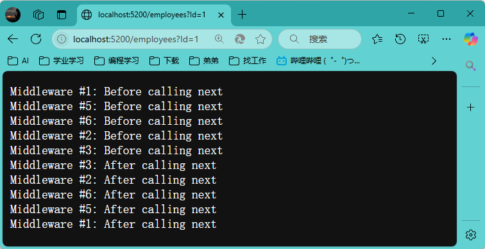This screenshot has height=249, width=485.
Task: Add a sidebar app with plus
Action: pos(471,107)
